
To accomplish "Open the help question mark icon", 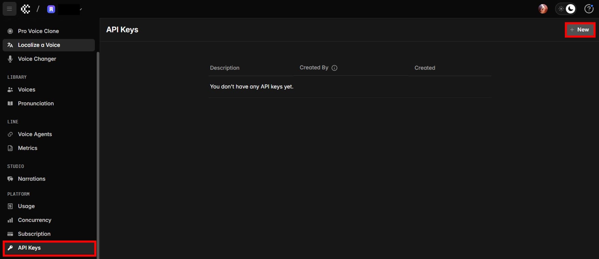I will point(589,9).
